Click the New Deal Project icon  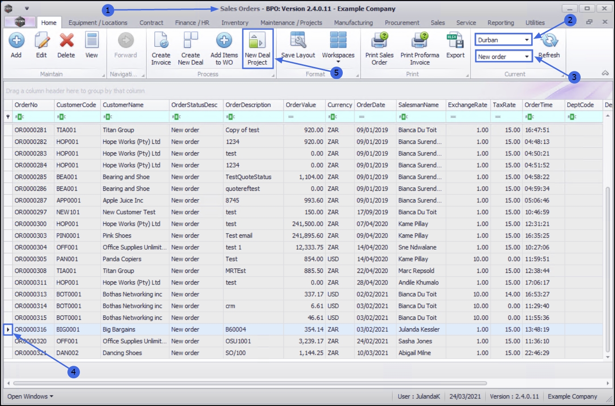click(258, 41)
